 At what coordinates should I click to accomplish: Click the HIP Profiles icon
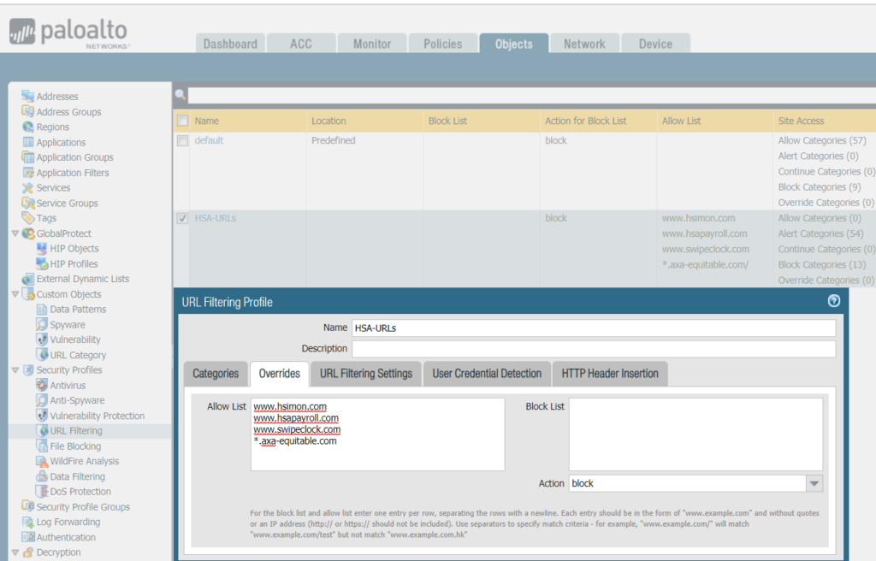(x=41, y=263)
